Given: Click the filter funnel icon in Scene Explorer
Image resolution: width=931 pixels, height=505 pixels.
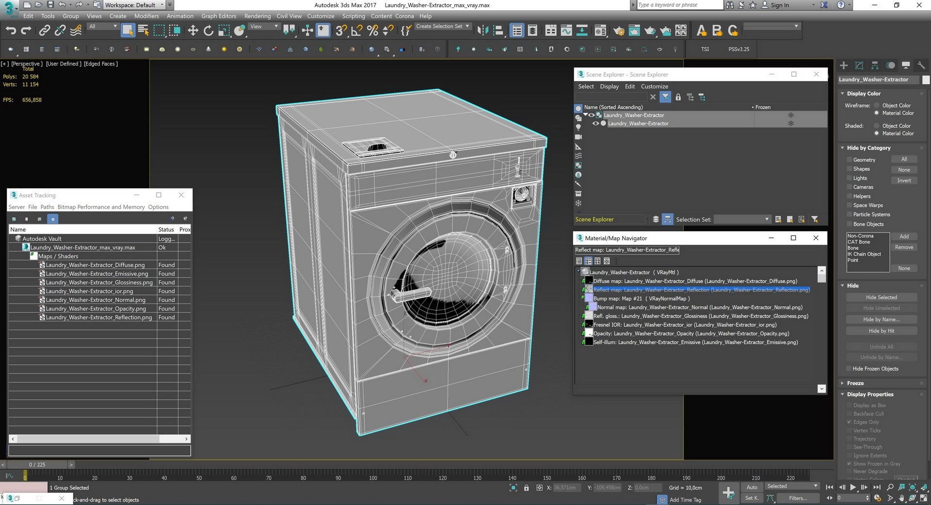Looking at the screenshot, I should point(665,97).
